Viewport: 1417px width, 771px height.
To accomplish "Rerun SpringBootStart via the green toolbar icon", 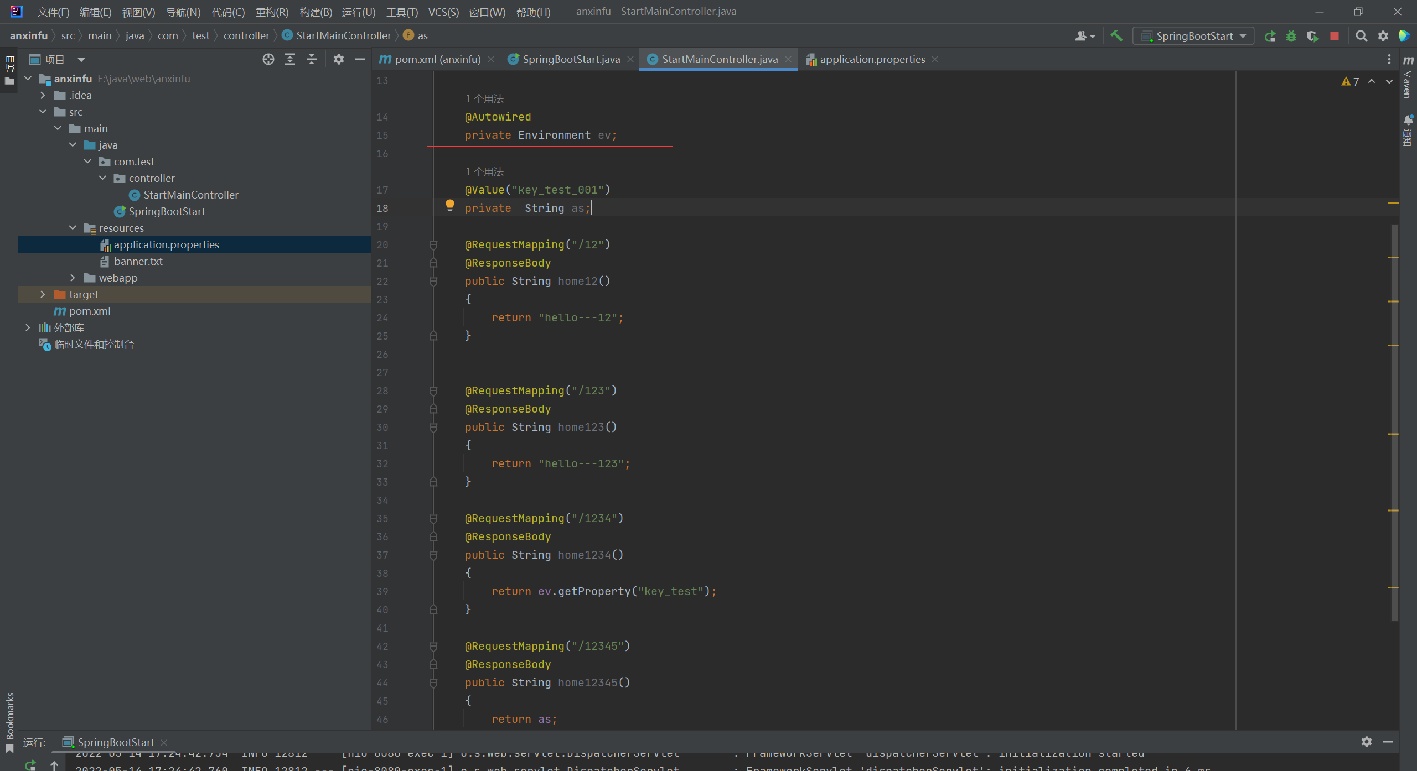I will tap(1270, 36).
